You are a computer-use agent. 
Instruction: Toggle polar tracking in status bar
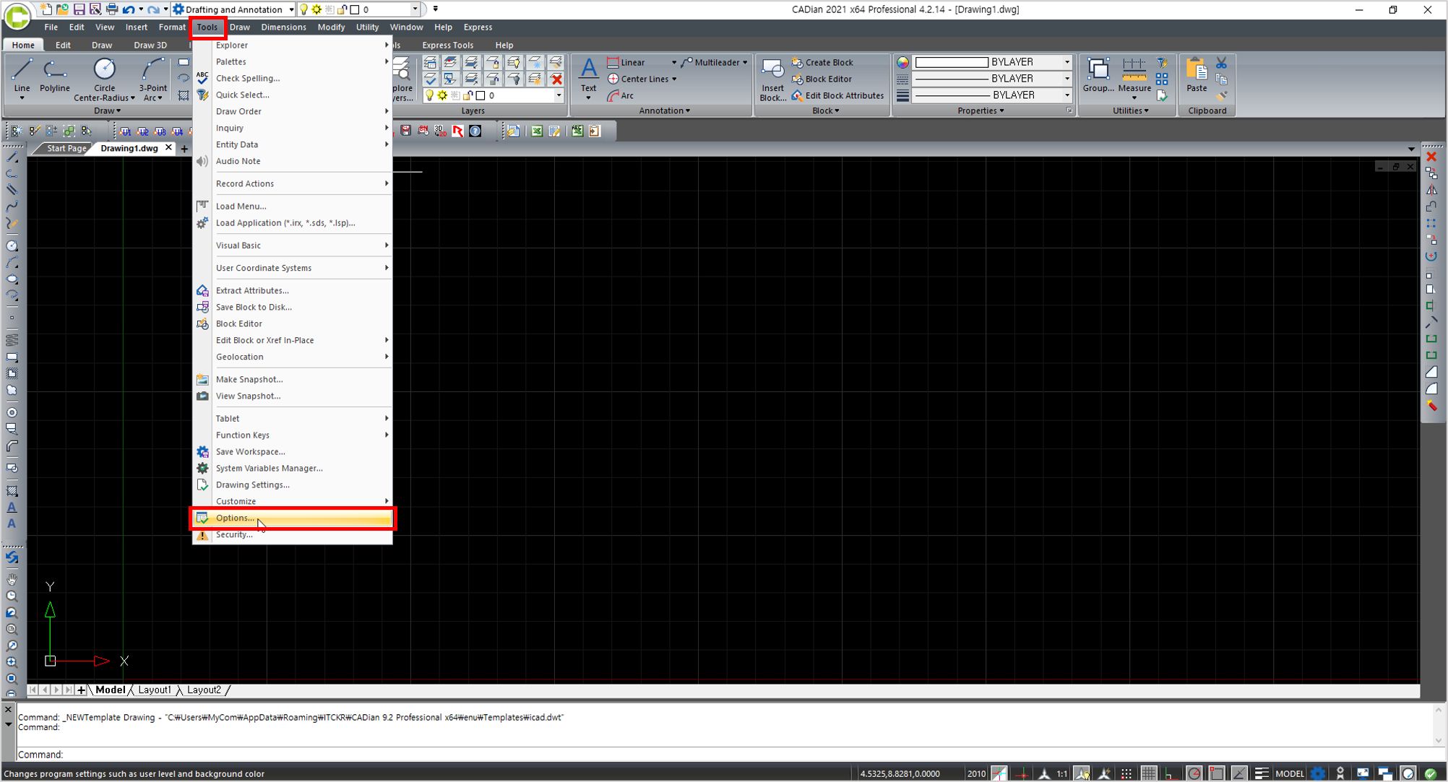[x=1194, y=773]
